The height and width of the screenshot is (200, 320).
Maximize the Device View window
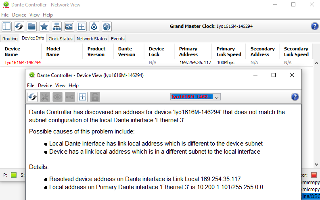(274, 75)
